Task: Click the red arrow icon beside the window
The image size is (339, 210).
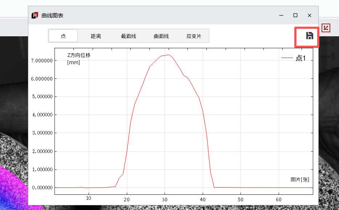Action: click(326, 28)
